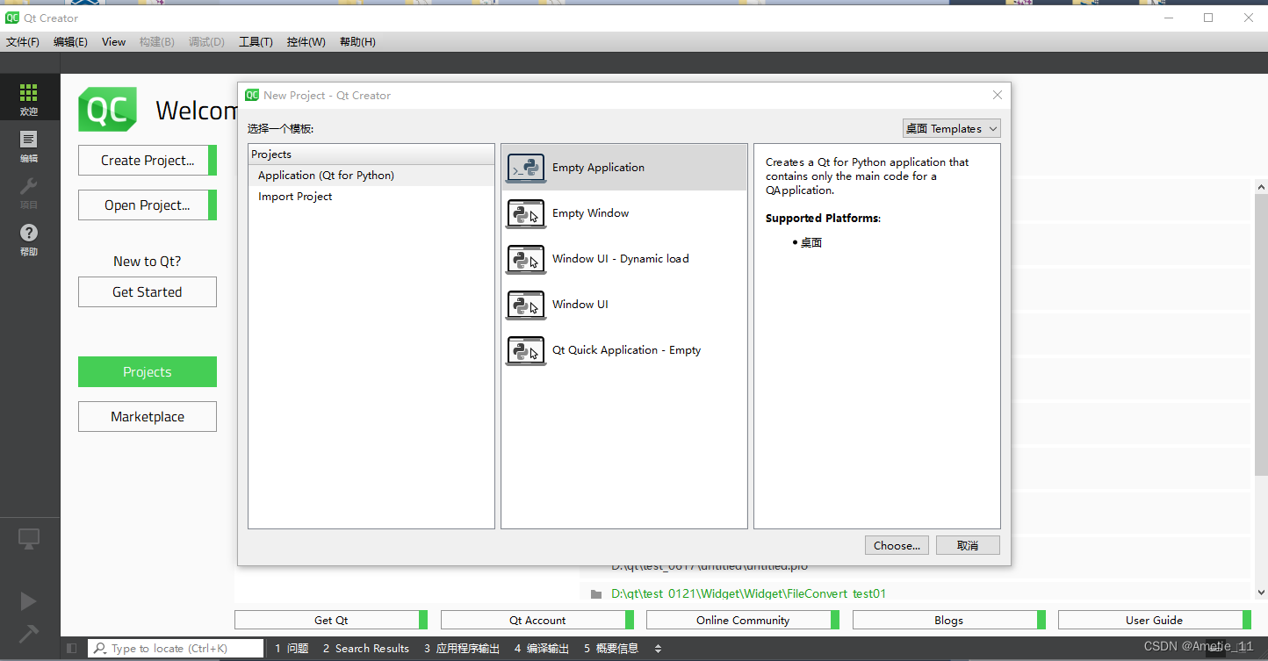Click the kit selector monitor icon
This screenshot has height=661, width=1268.
point(29,539)
